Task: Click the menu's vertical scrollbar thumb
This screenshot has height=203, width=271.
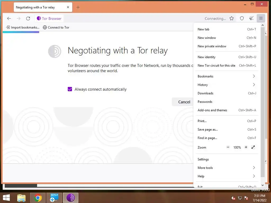Action: [263, 102]
